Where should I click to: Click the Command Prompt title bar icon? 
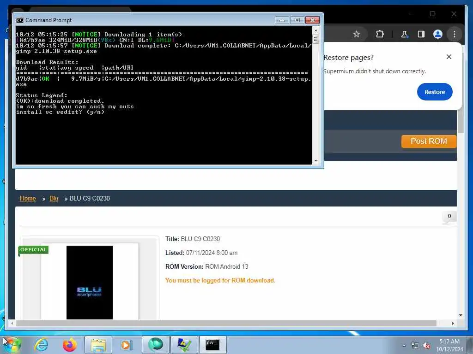(20, 20)
